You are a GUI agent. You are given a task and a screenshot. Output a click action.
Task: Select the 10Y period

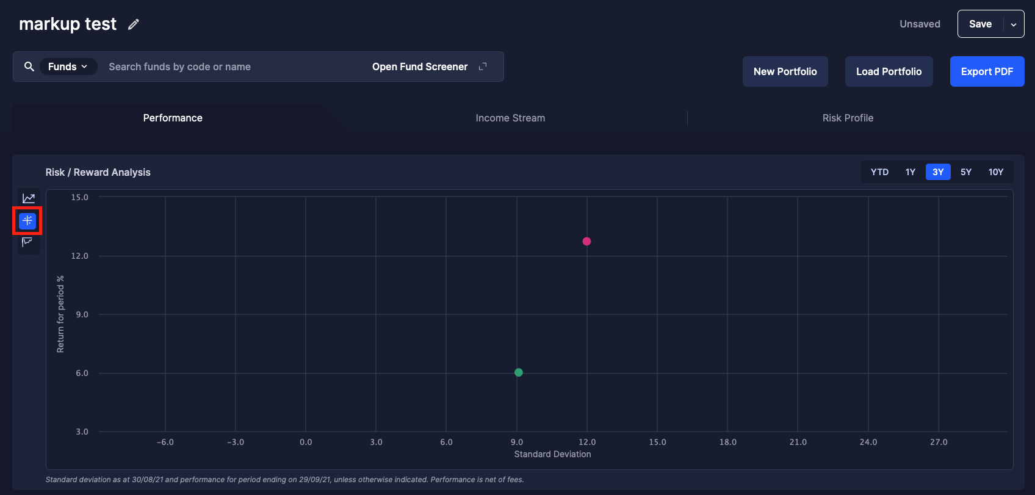click(996, 172)
